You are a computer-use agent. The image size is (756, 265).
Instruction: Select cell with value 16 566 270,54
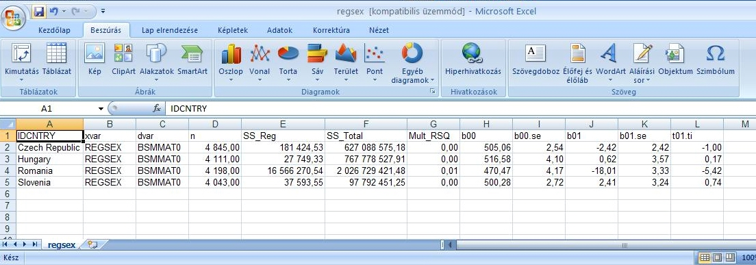pyautogui.click(x=283, y=171)
